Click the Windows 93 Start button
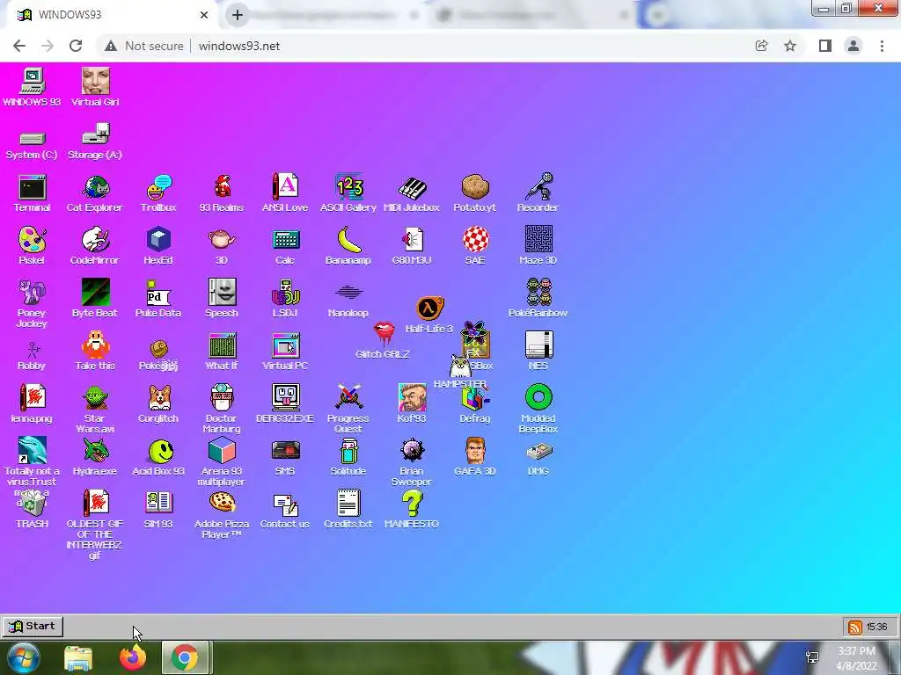The image size is (901, 675). click(33, 626)
